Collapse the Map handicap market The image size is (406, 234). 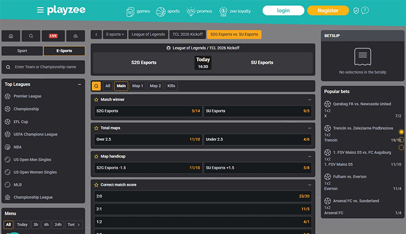pyautogui.click(x=309, y=156)
